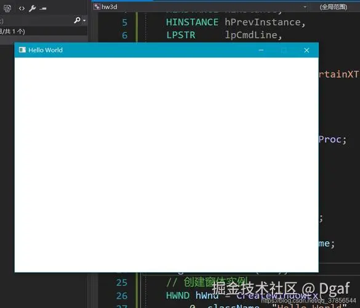360x308 pixels.
Task: Click the hWnd variable on line 26
Action: 207,296
